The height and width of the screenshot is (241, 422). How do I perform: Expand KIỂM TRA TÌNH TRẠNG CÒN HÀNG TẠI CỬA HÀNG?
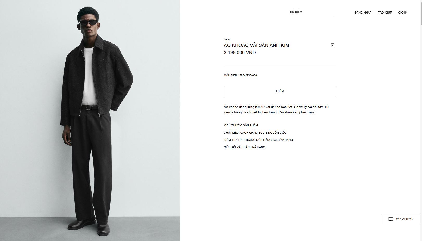tap(258, 140)
